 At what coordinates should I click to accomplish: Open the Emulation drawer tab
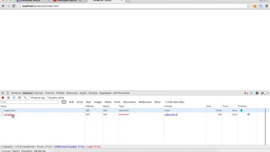click(27, 151)
